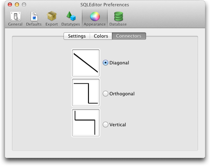Image resolution: width=210 pixels, height=166 pixels.
Task: Click the vertical connector preview image
Action: point(86,123)
